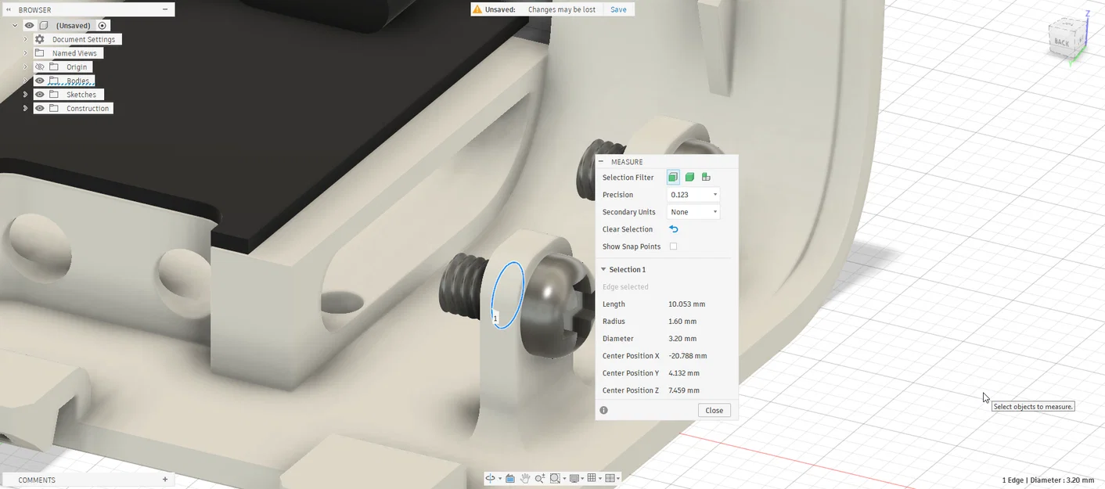
Task: Expand Comments panel with plus icon
Action: [164, 480]
